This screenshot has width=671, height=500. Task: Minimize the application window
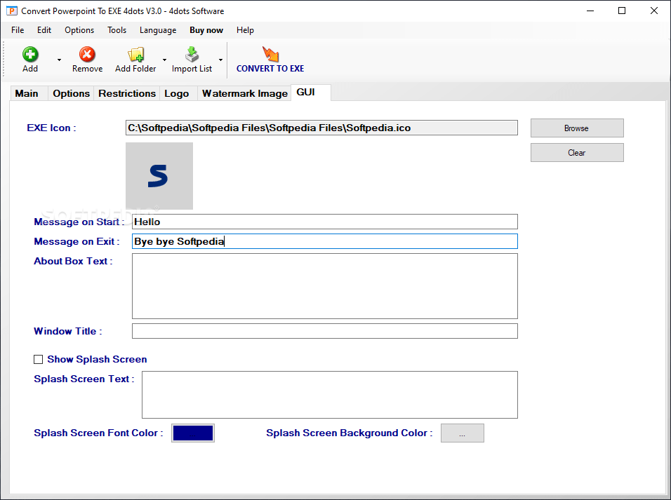pyautogui.click(x=590, y=11)
